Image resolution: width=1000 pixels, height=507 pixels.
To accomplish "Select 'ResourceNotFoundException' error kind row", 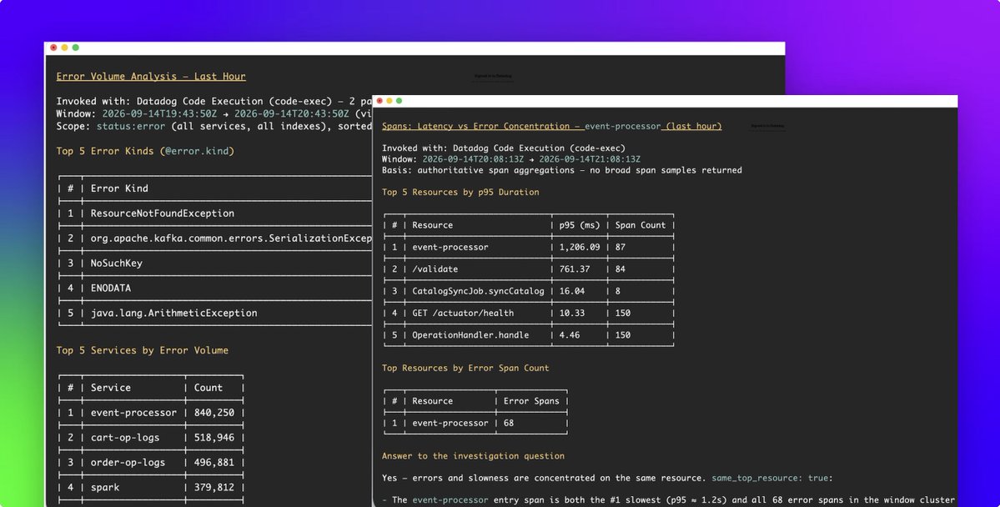I will coord(215,213).
